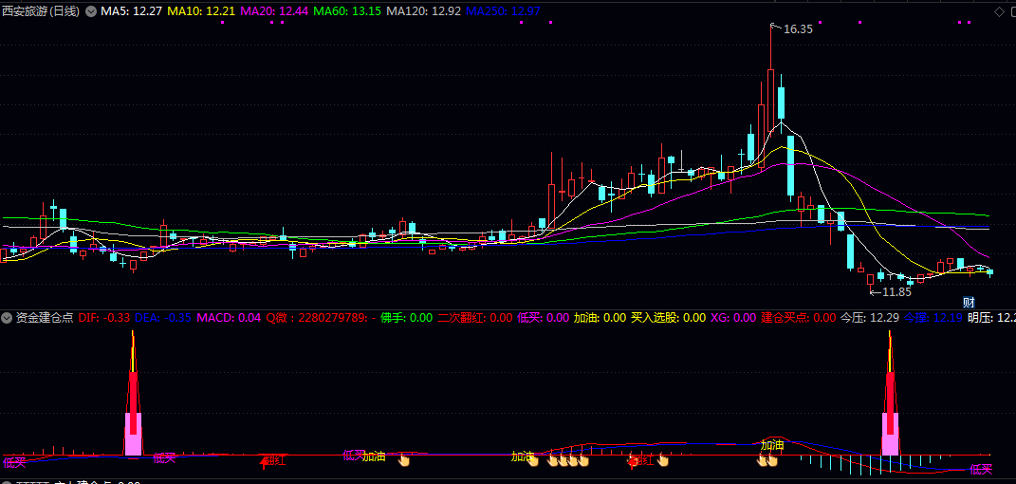Click the hand icon following the 低买加油 overlap
Image resolution: width=1016 pixels, height=484 pixels.
(x=404, y=460)
